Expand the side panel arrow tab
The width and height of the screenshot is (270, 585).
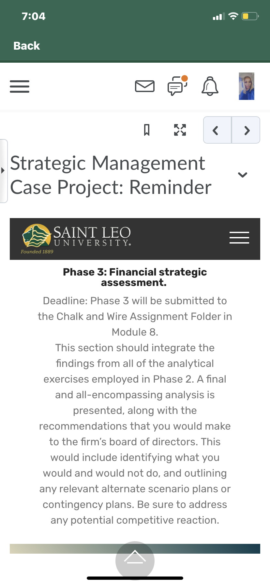tap(4, 171)
